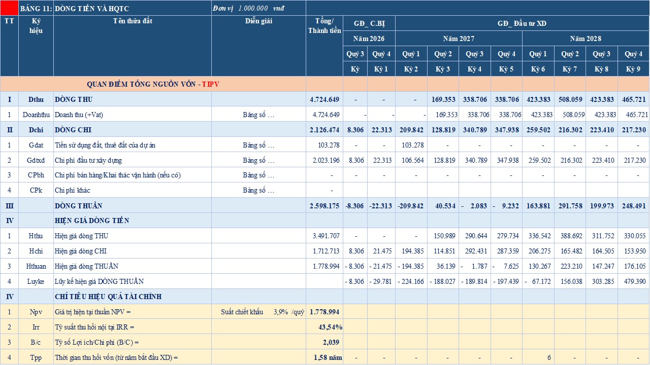650x365 pixels.
Task: Select the NPV value 1.778.994 cell
Action: (x=324, y=312)
